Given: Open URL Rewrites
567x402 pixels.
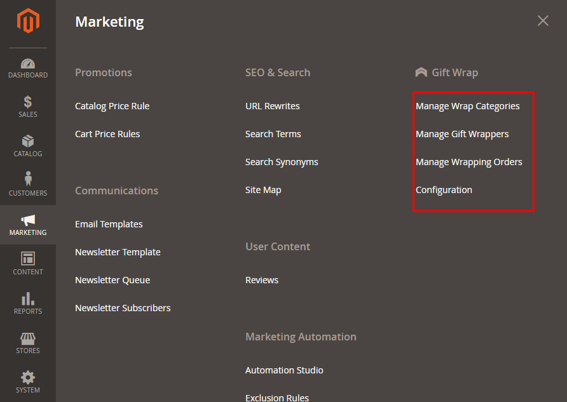Looking at the screenshot, I should (x=272, y=106).
